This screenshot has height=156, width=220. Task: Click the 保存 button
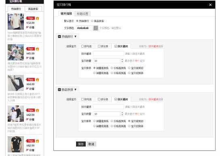pyautogui.click(x=81, y=144)
